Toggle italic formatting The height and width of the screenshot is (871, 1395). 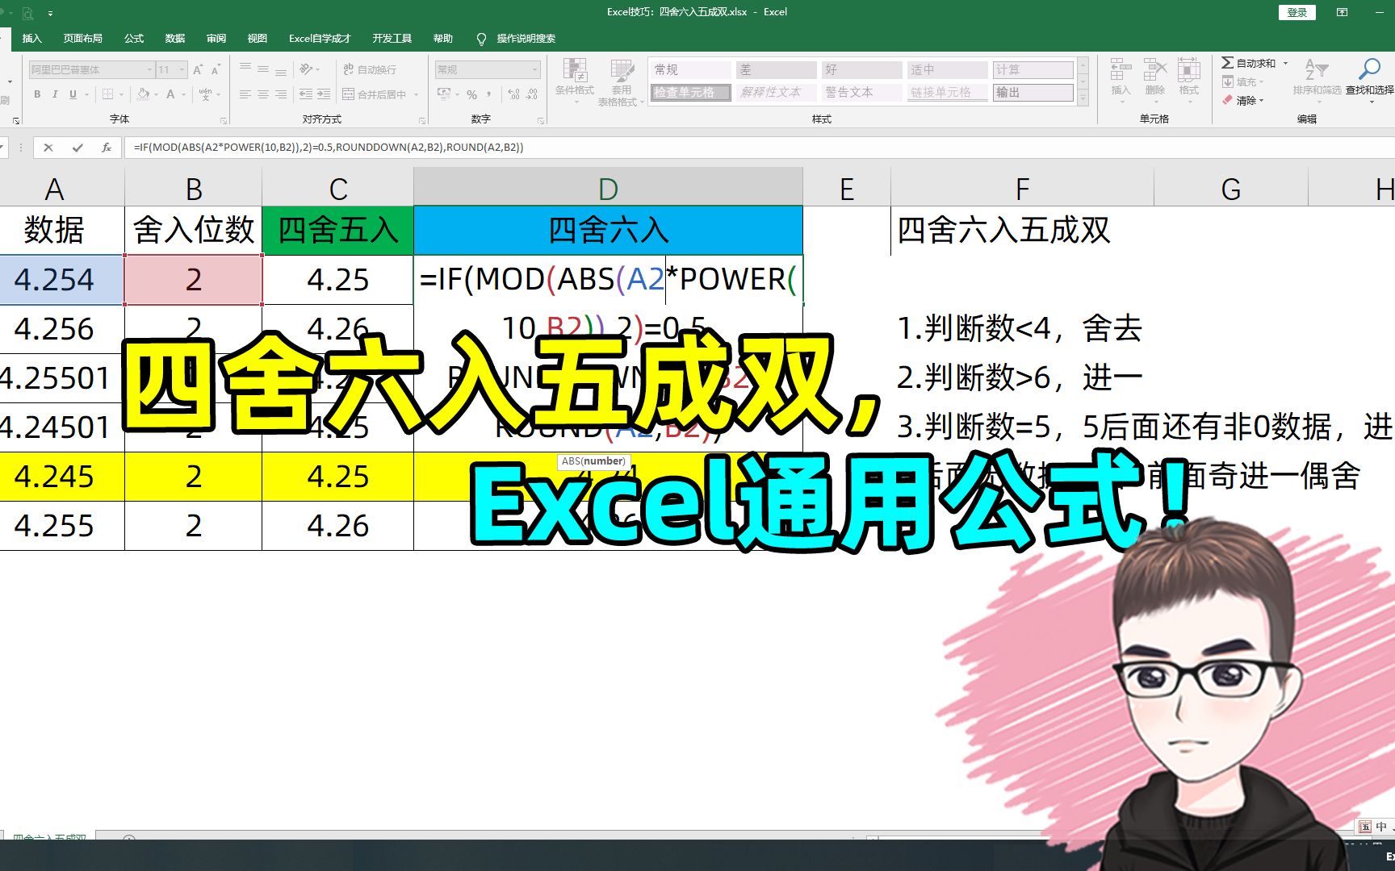pos(54,94)
